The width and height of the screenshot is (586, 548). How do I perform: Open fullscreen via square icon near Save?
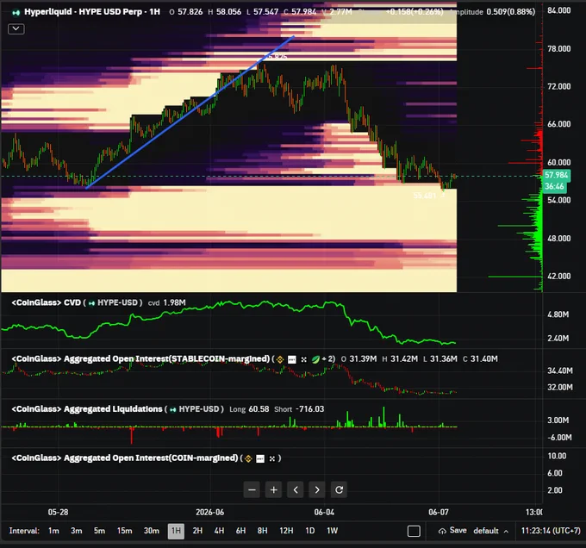tap(414, 531)
